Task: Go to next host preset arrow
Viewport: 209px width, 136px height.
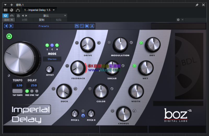Action: click(26, 16)
